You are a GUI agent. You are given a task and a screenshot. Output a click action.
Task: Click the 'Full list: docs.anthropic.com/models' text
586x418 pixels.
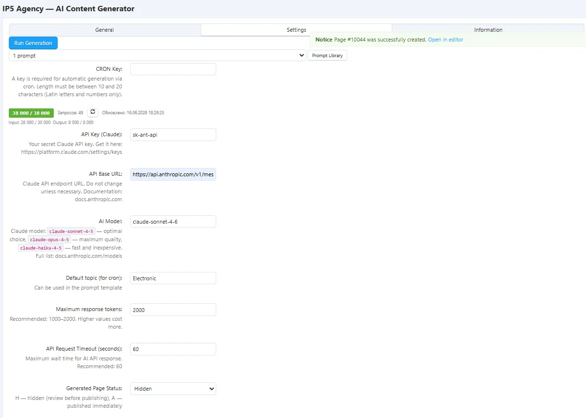79,256
